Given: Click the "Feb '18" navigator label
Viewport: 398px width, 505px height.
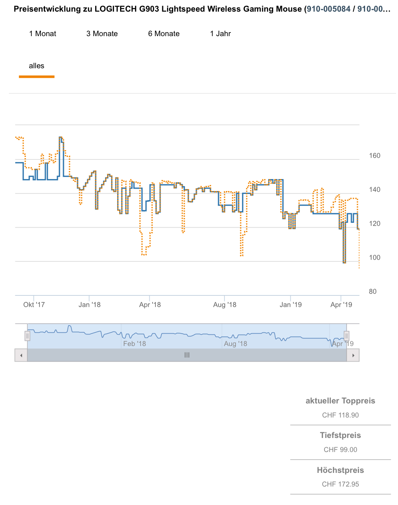Looking at the screenshot, I should point(135,344).
